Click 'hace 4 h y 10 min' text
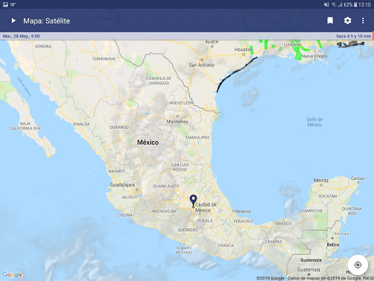This screenshot has height=281, width=374. coord(354,36)
